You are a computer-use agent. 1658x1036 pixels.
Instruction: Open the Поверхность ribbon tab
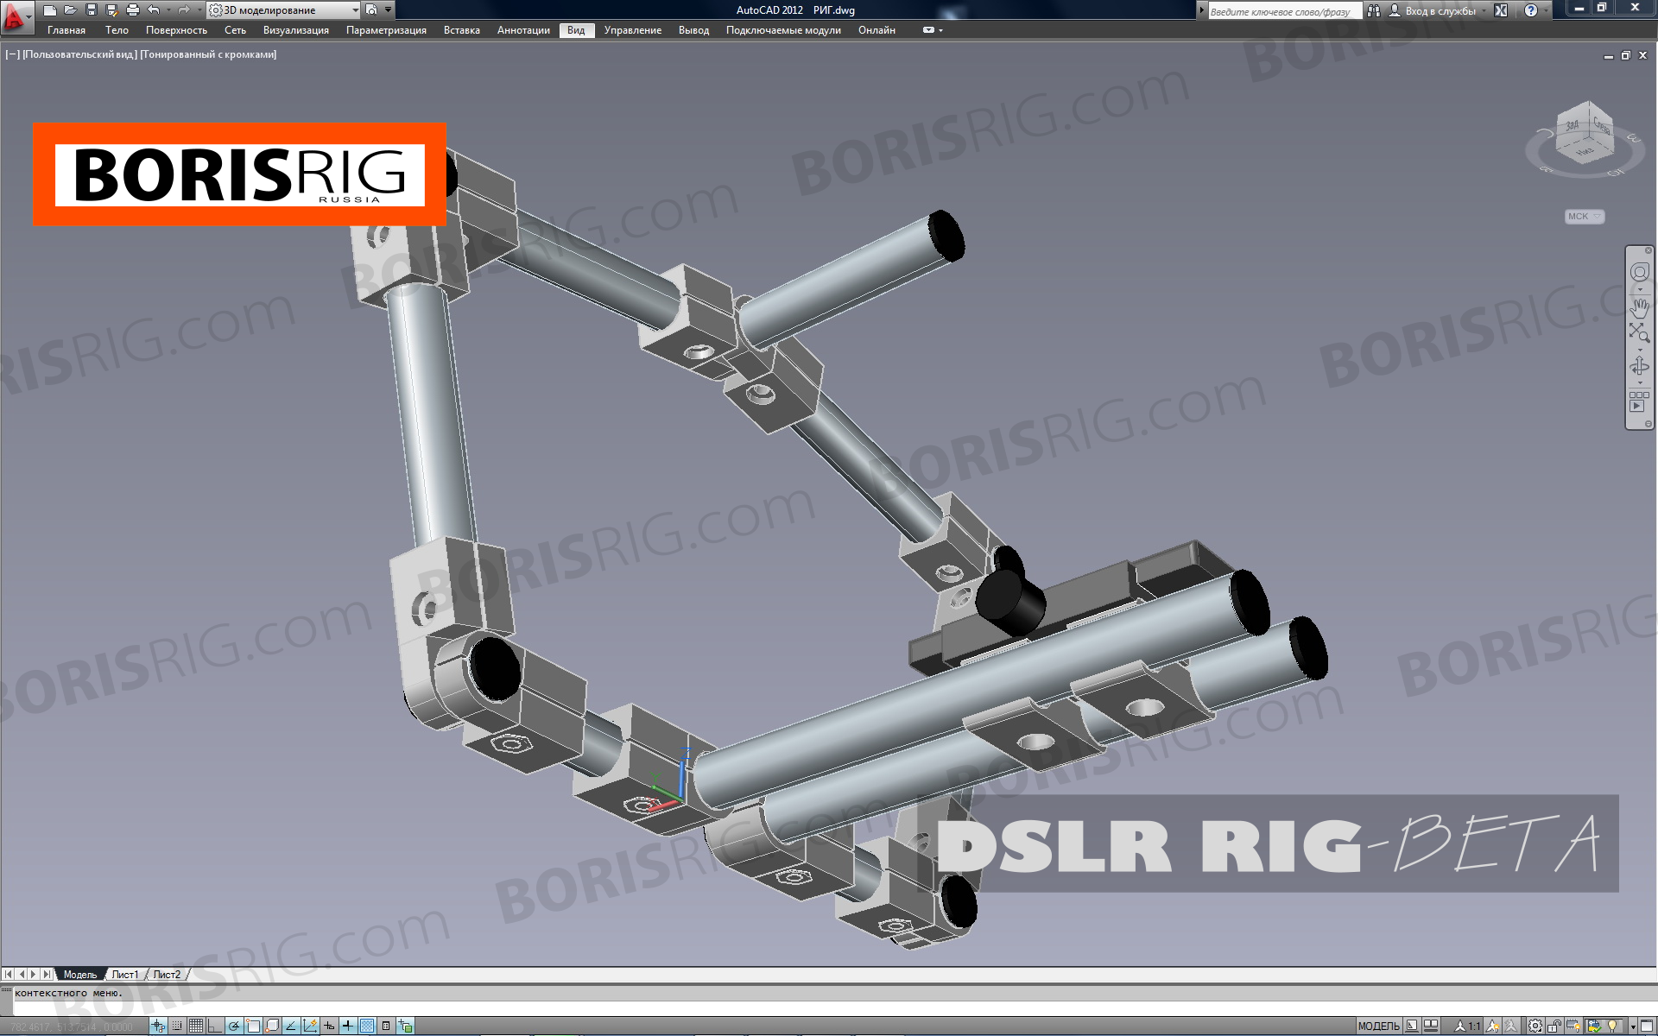(x=176, y=30)
